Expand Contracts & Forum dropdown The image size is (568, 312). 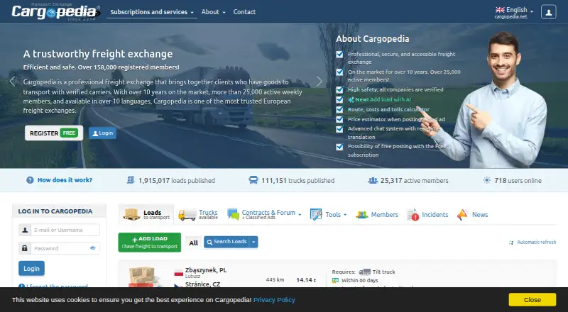point(300,214)
